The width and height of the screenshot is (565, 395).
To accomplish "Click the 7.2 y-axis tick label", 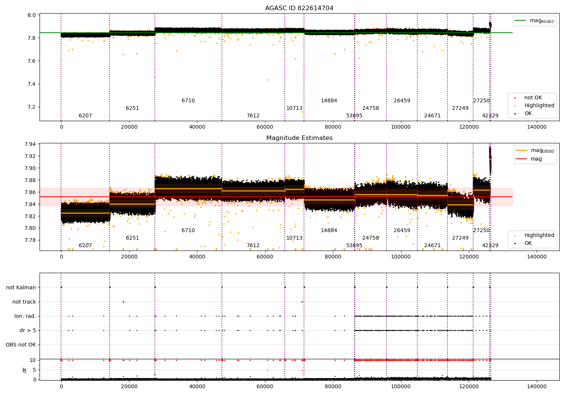I will (32, 107).
